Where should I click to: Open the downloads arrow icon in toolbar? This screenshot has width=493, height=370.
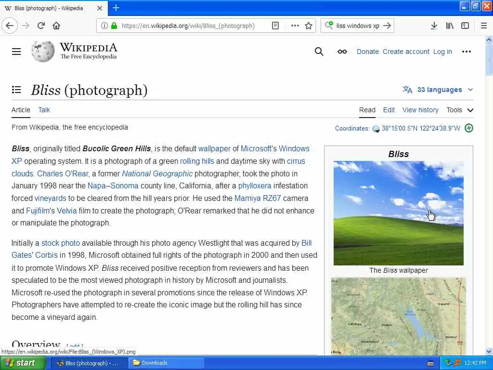(x=434, y=26)
